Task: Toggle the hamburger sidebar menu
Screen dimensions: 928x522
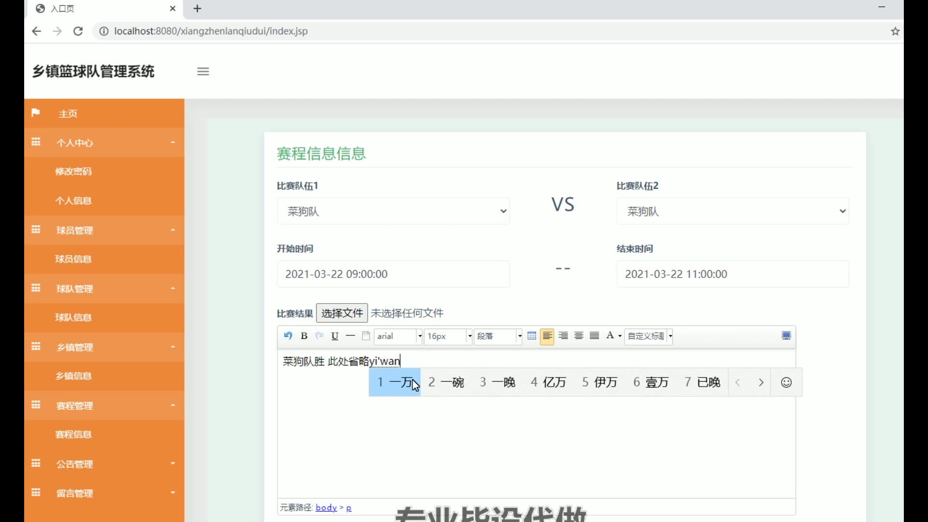Action: tap(203, 72)
